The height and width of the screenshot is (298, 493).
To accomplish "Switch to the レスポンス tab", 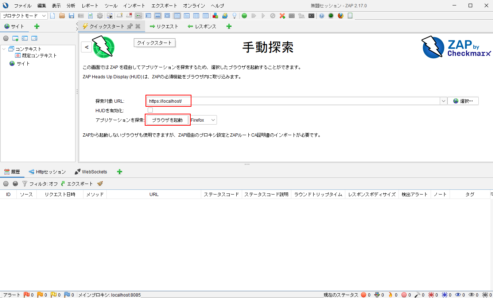I will 202,26.
